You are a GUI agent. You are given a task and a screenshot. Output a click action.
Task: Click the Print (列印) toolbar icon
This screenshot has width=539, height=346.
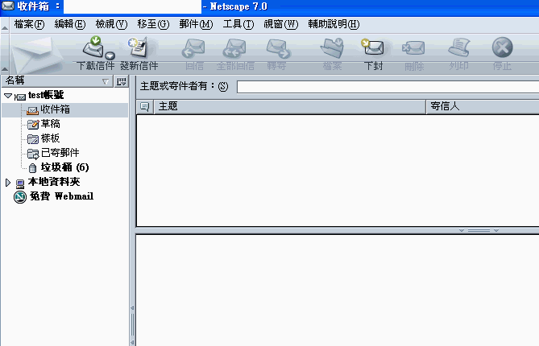(459, 47)
